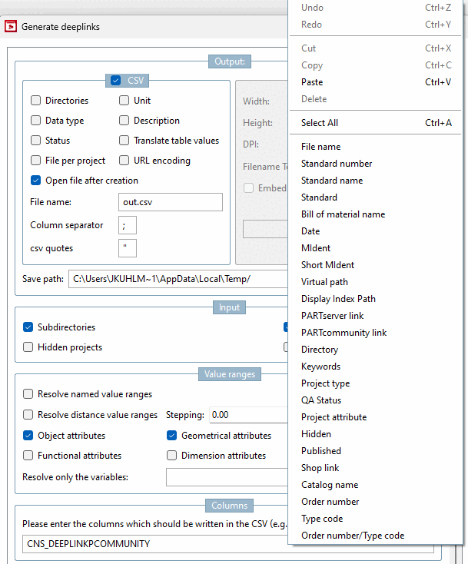
Task: Toggle the CSV output checkbox
Action: [x=115, y=80]
